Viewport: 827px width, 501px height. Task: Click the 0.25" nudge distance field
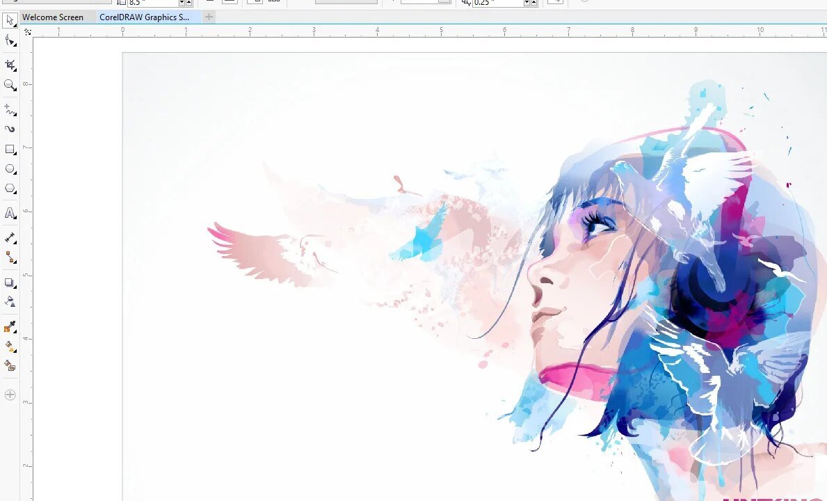click(497, 3)
